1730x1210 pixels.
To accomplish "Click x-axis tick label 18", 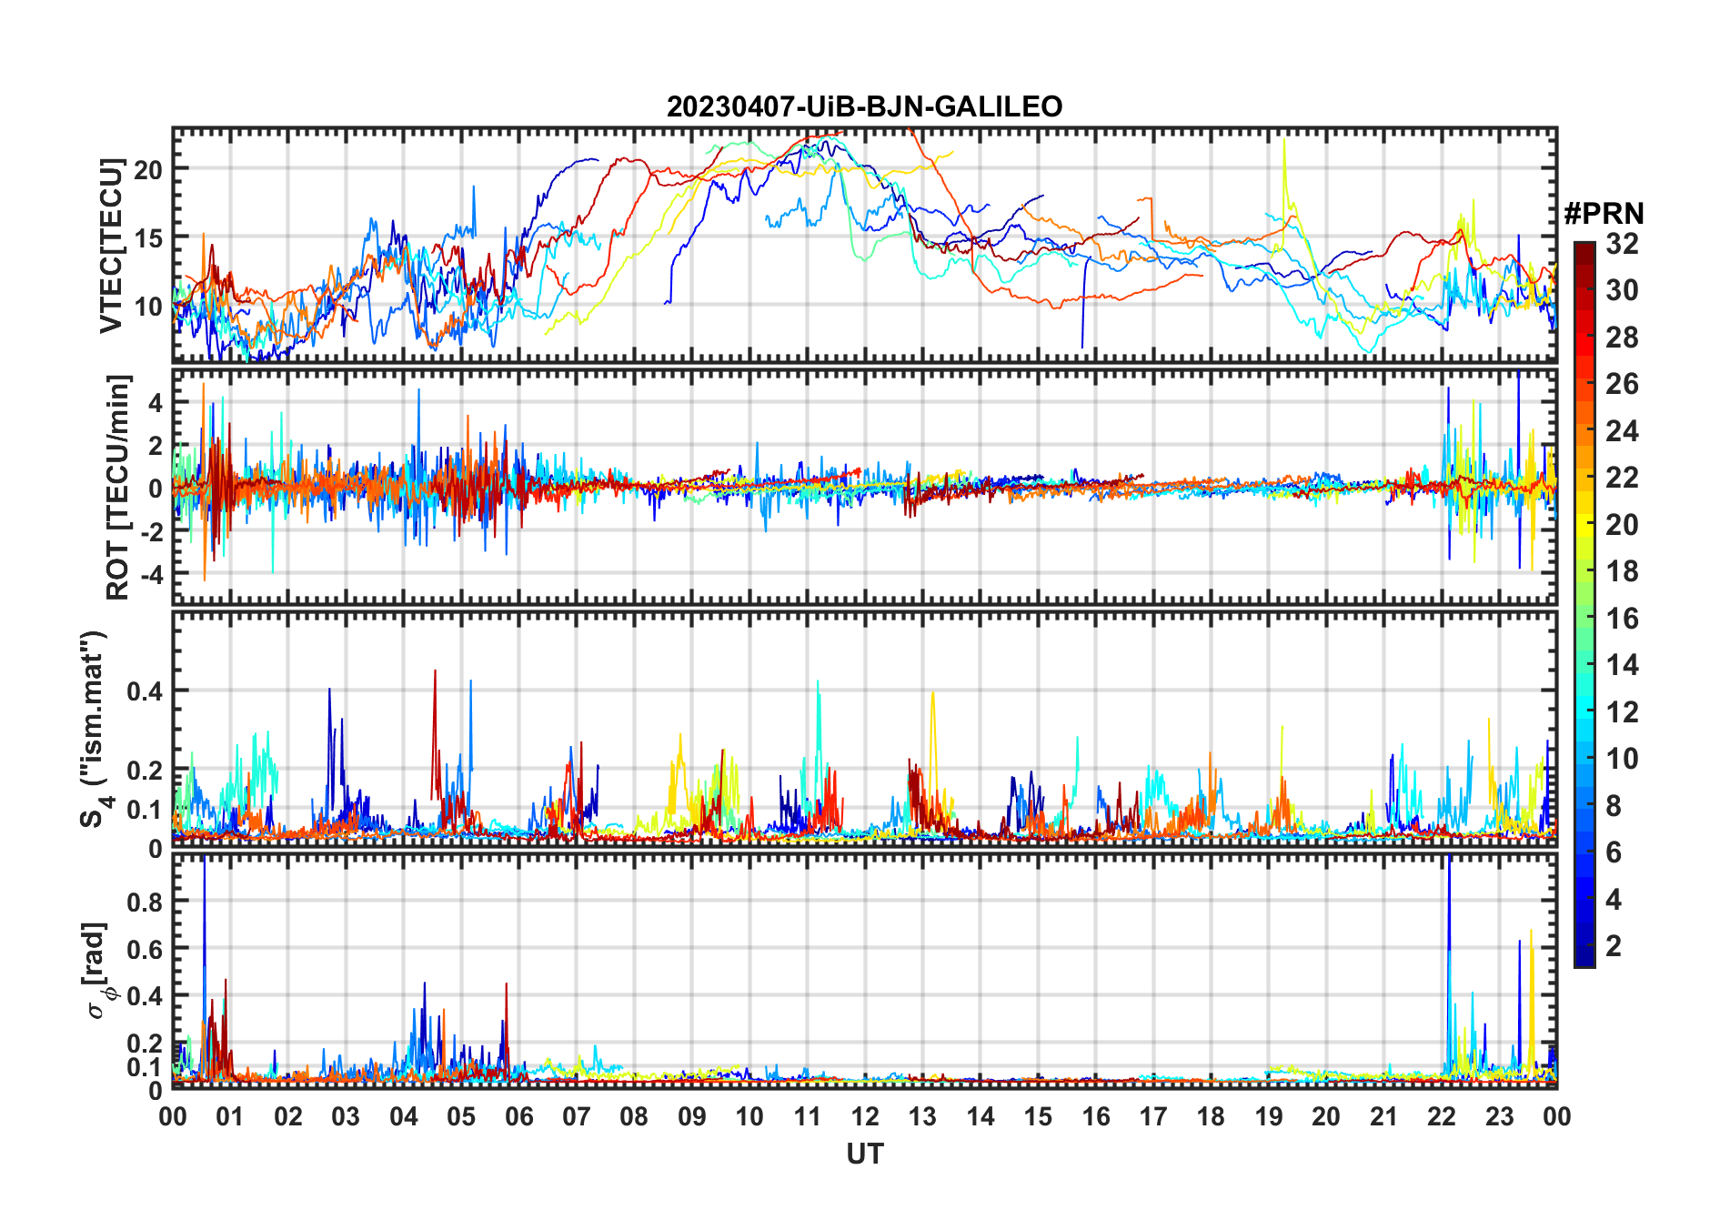I will [1211, 1116].
